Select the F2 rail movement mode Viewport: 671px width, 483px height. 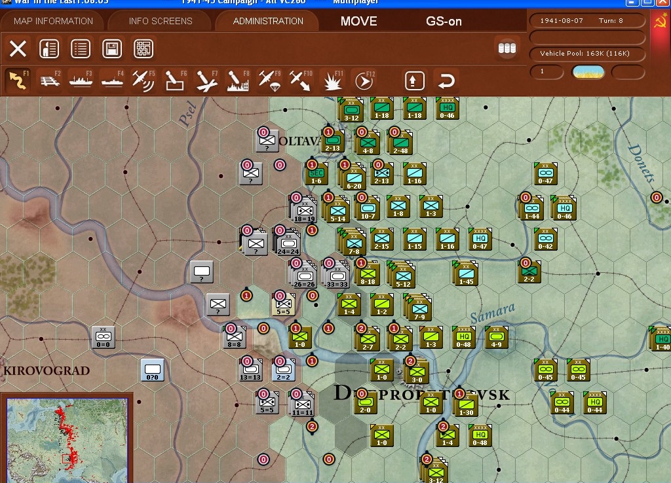pyautogui.click(x=50, y=80)
